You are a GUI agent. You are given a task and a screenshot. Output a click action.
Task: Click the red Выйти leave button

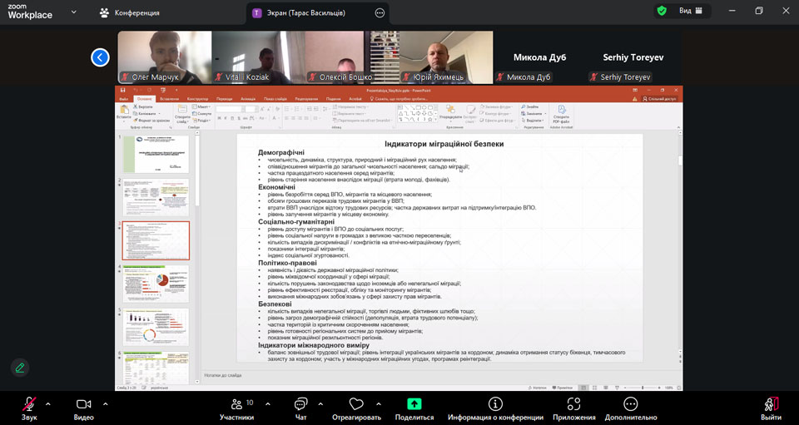coord(771,405)
